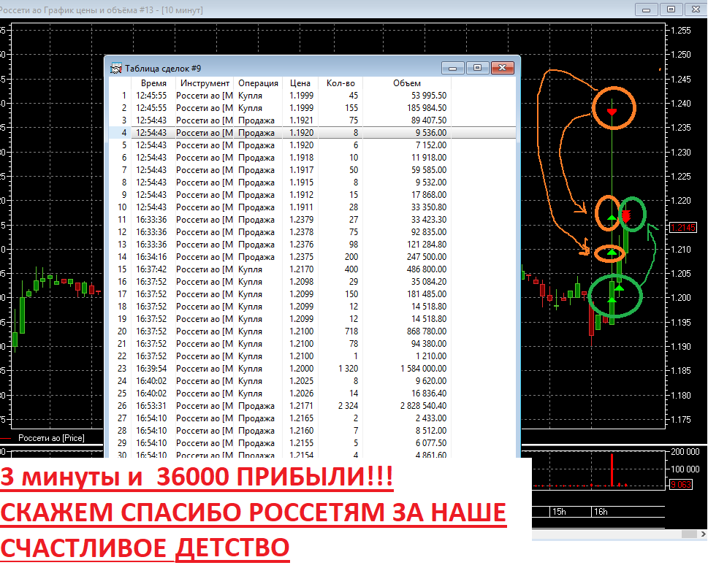Close the Таблица сделок #9 window
This screenshot has width=708, height=568.
tap(502, 68)
